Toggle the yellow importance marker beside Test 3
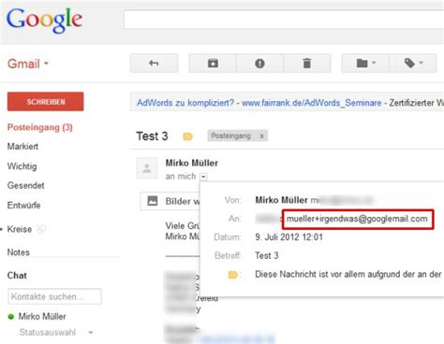This screenshot has width=444, height=344. [187, 136]
